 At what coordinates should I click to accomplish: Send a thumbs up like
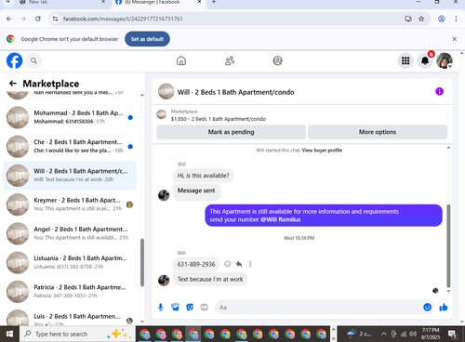click(444, 307)
